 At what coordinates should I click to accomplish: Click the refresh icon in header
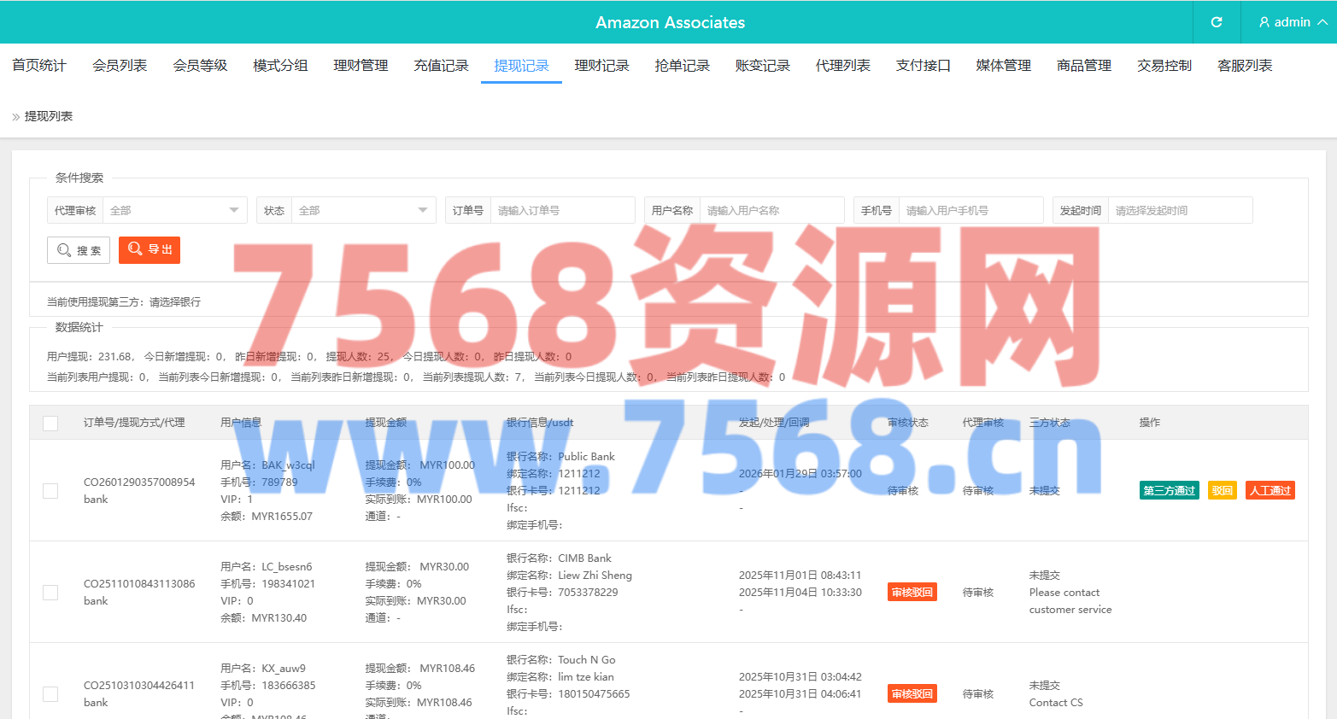tap(1217, 22)
